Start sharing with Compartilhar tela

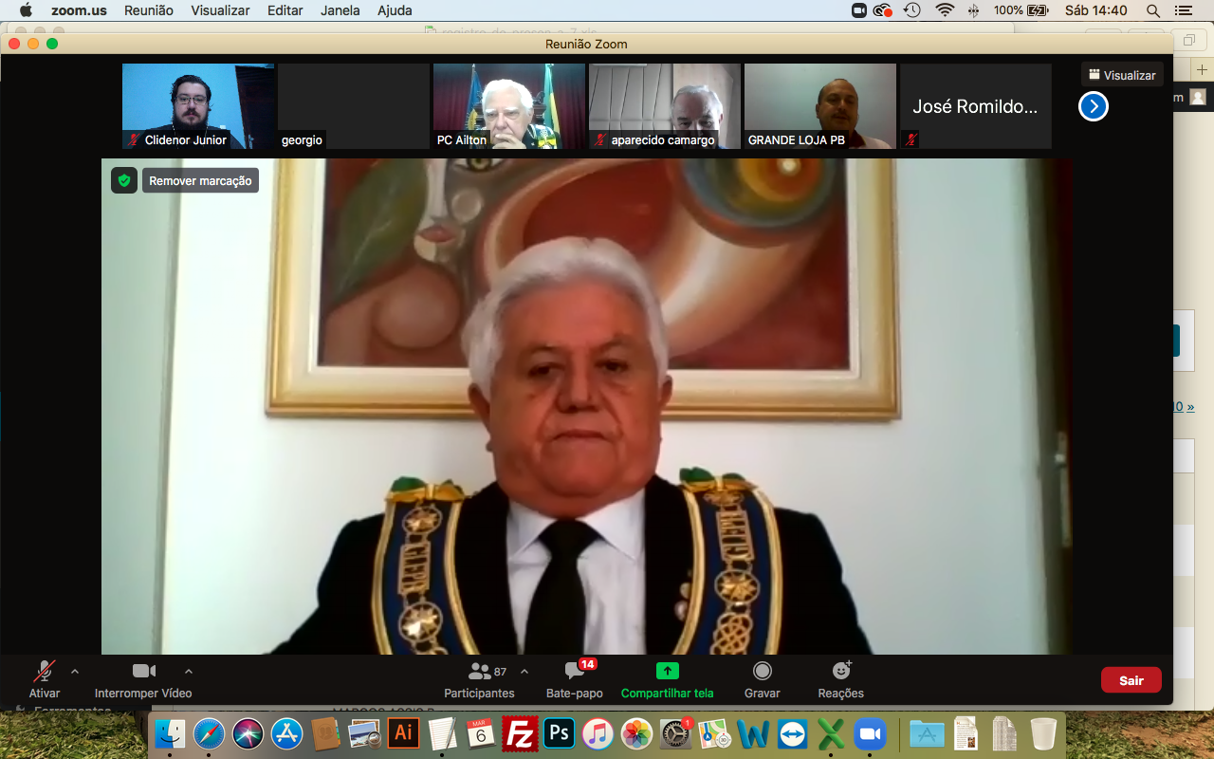(x=667, y=679)
